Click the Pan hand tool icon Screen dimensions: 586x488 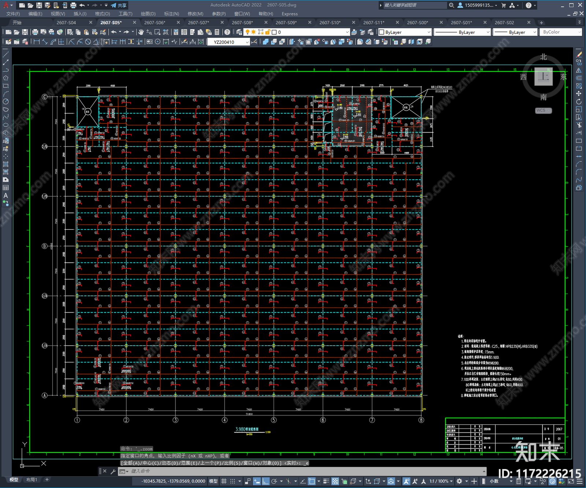pyautogui.click(x=141, y=32)
